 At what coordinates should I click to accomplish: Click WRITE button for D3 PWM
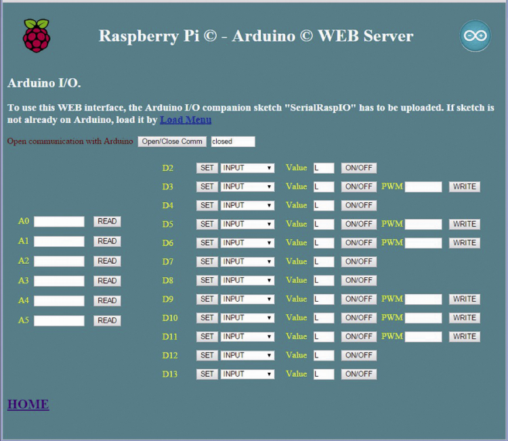tap(464, 187)
